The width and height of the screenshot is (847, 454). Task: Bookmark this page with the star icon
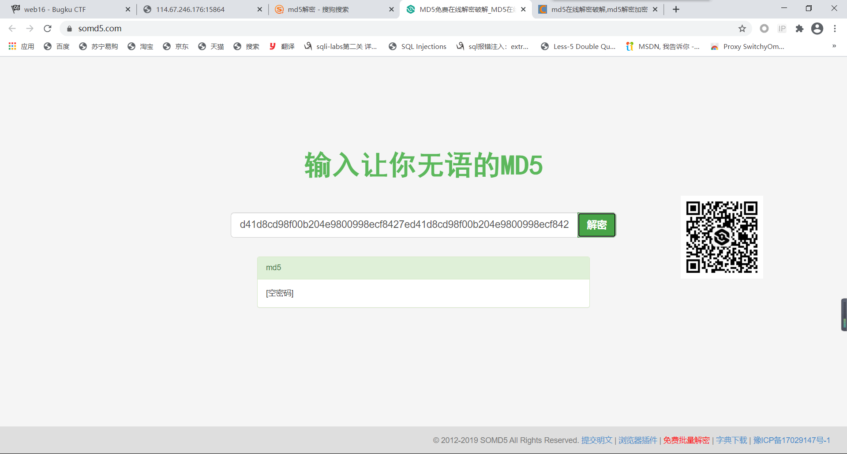click(x=742, y=29)
